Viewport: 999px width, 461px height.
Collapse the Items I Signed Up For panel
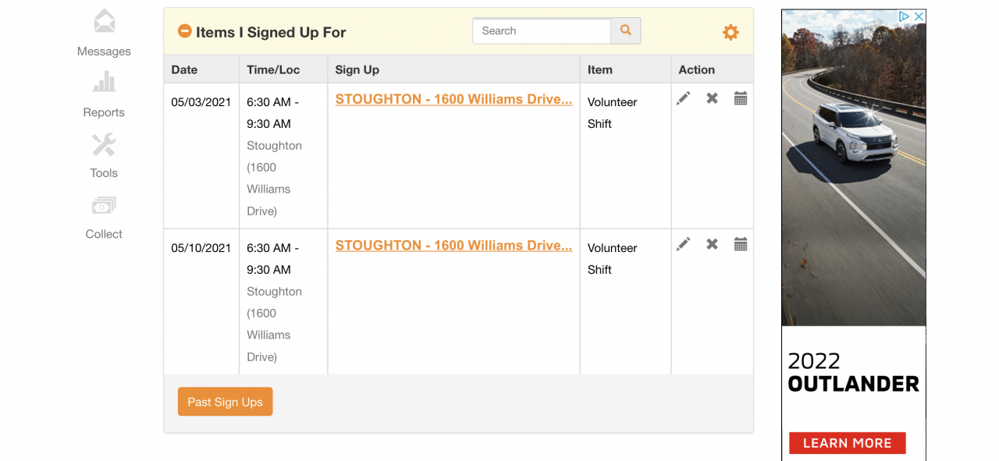[x=185, y=31]
